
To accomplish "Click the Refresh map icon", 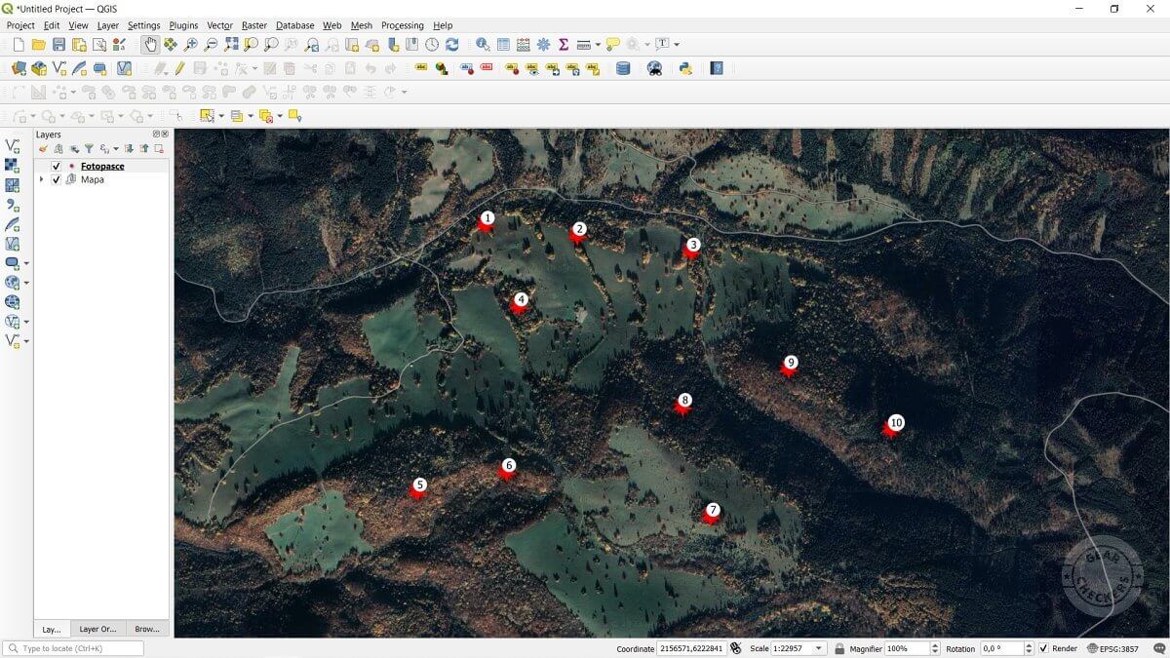I will pos(452,45).
